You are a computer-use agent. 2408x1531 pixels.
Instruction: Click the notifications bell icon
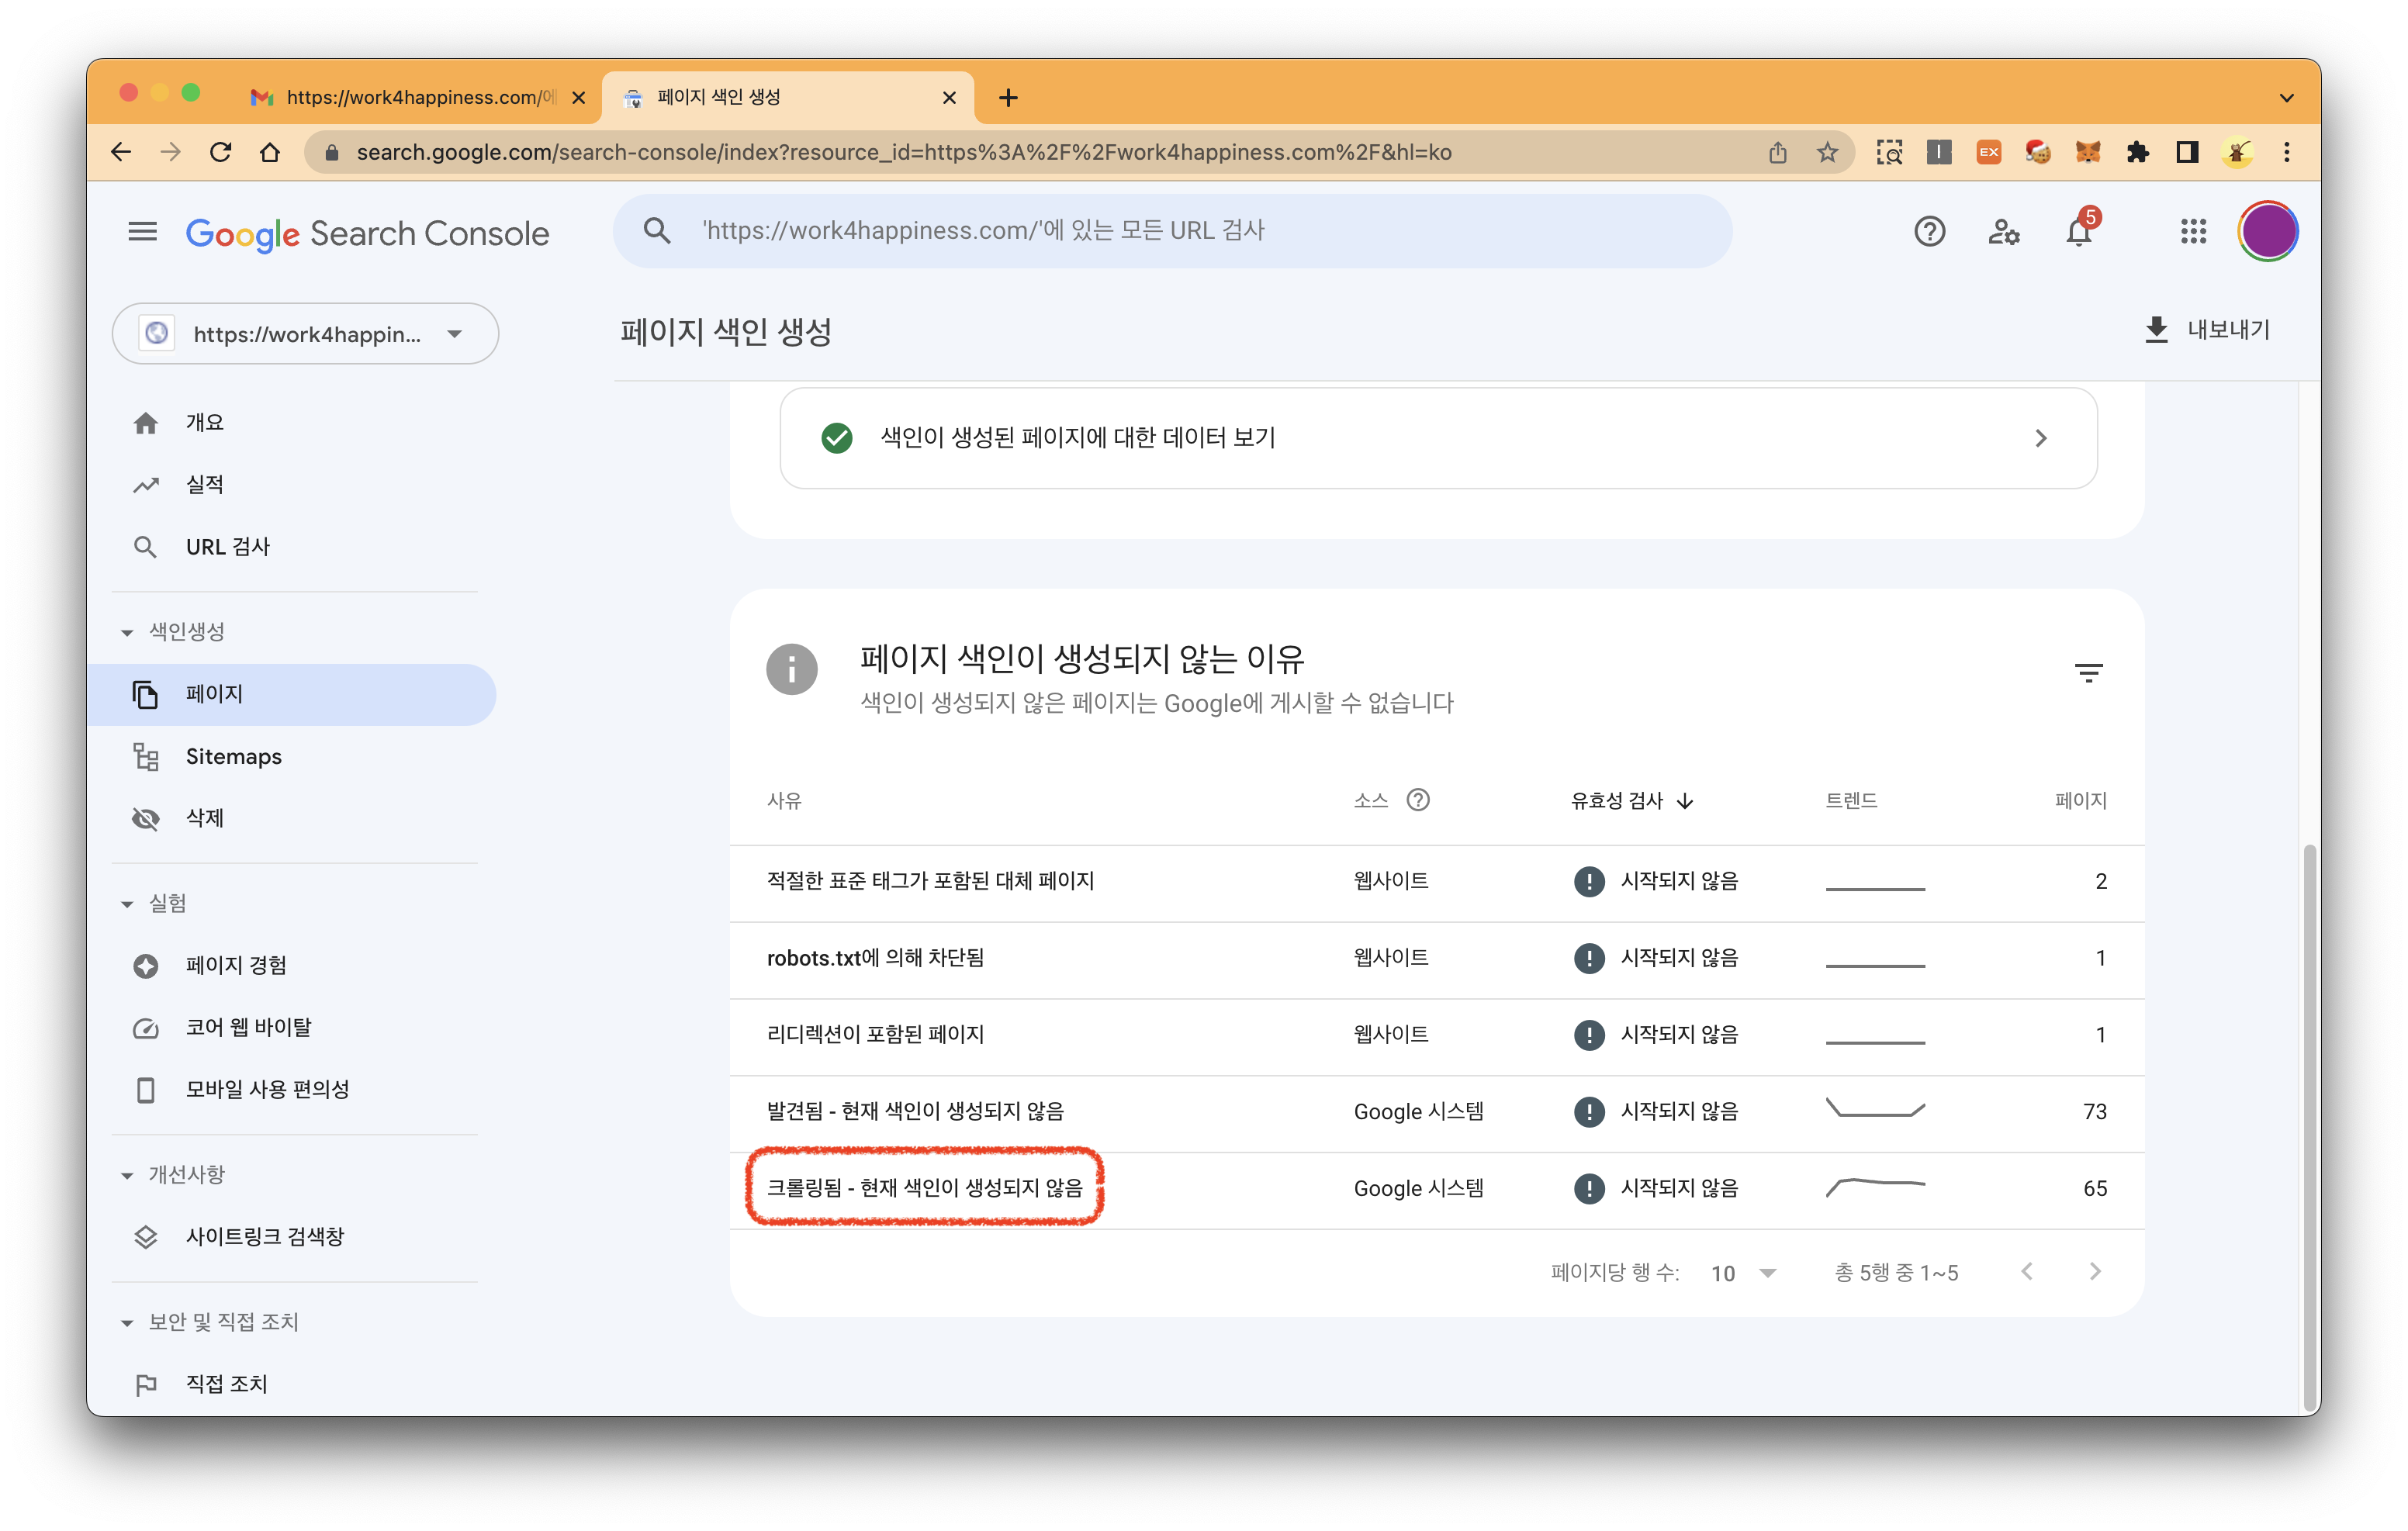click(2080, 231)
